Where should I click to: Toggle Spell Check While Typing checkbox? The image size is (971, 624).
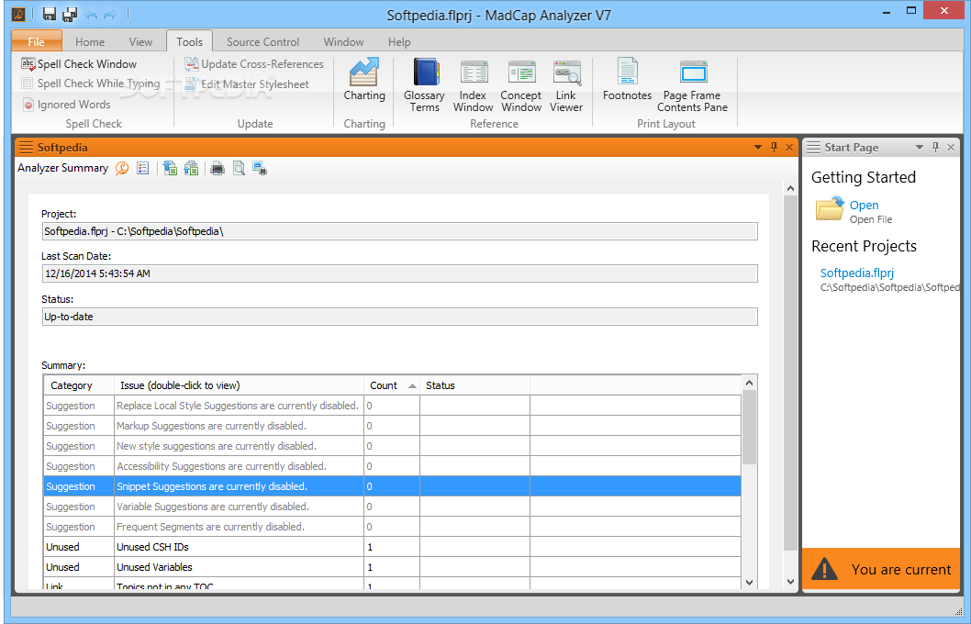click(x=28, y=83)
